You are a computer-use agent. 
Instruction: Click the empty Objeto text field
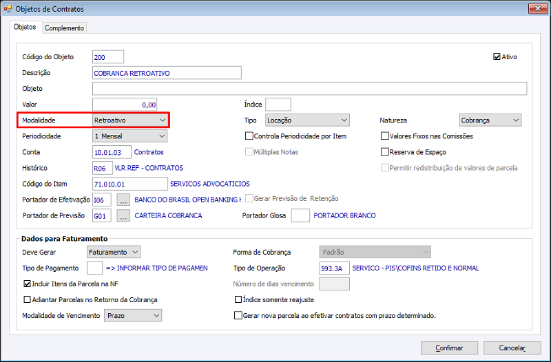[309, 89]
